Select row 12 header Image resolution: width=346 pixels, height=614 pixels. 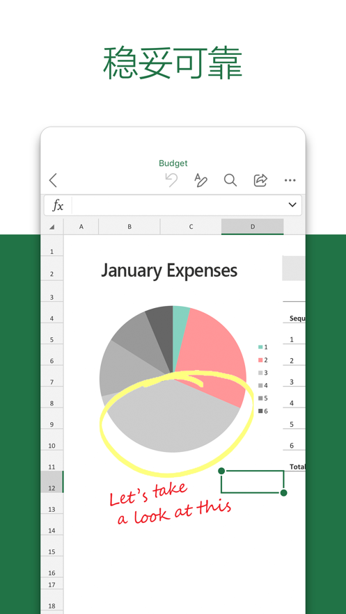[52, 482]
